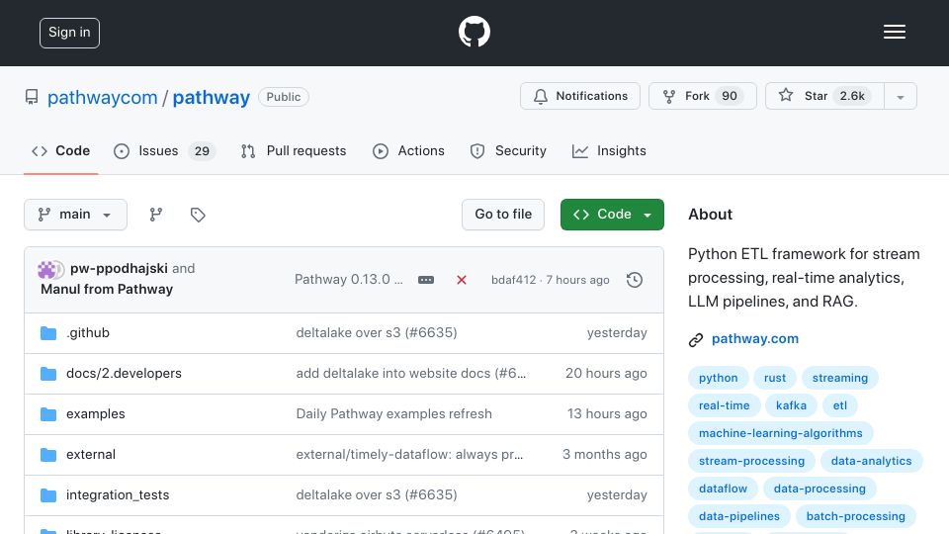Screen dimensions: 949x534
Task: Switch to the Pull requests tab
Action: [x=294, y=150]
